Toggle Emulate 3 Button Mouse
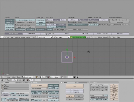This screenshot has height=102, width=134. click(78, 25)
